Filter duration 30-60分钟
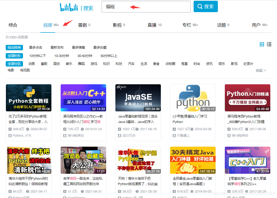The image size is (277, 198). pos(85,56)
